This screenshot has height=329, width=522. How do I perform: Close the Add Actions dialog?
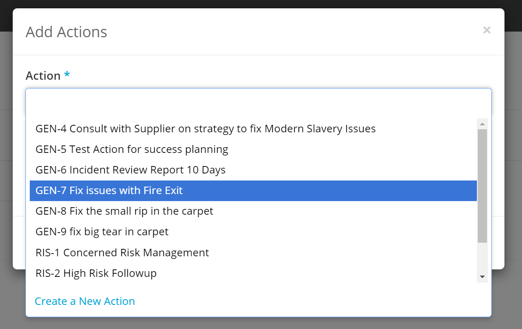[487, 30]
